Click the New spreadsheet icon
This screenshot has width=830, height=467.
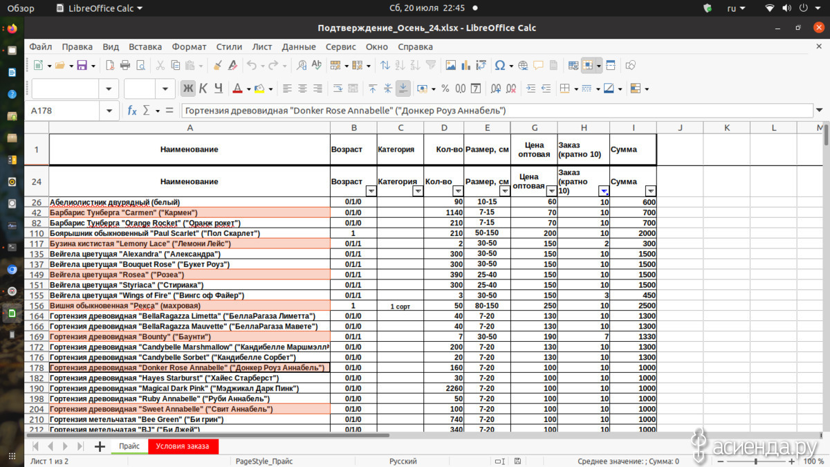pyautogui.click(x=38, y=66)
